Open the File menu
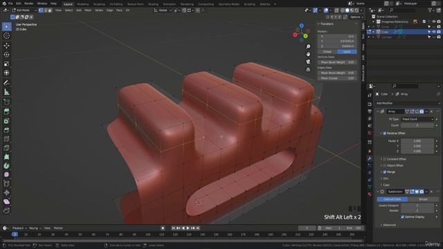Viewport: 443px width, 249px height. (10, 3)
